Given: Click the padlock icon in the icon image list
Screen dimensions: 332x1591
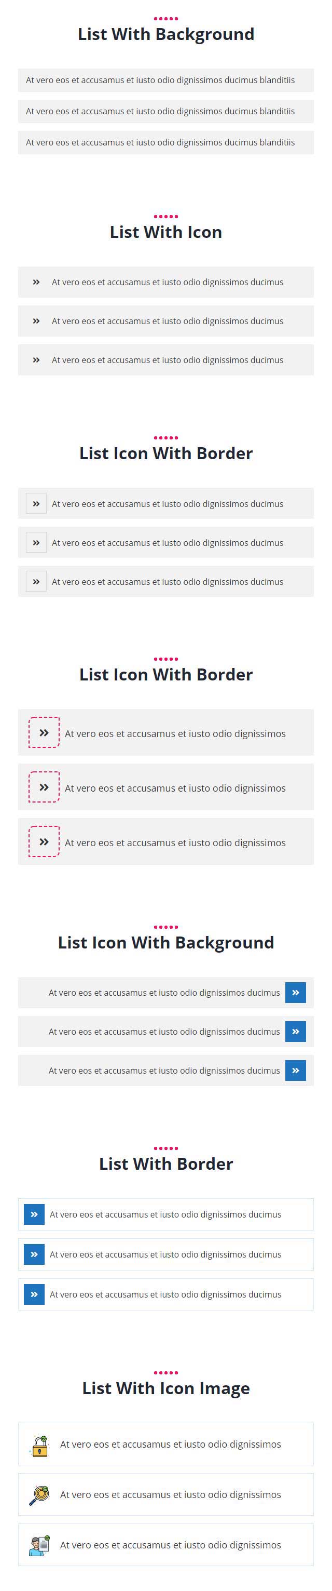Looking at the screenshot, I should click(39, 1445).
